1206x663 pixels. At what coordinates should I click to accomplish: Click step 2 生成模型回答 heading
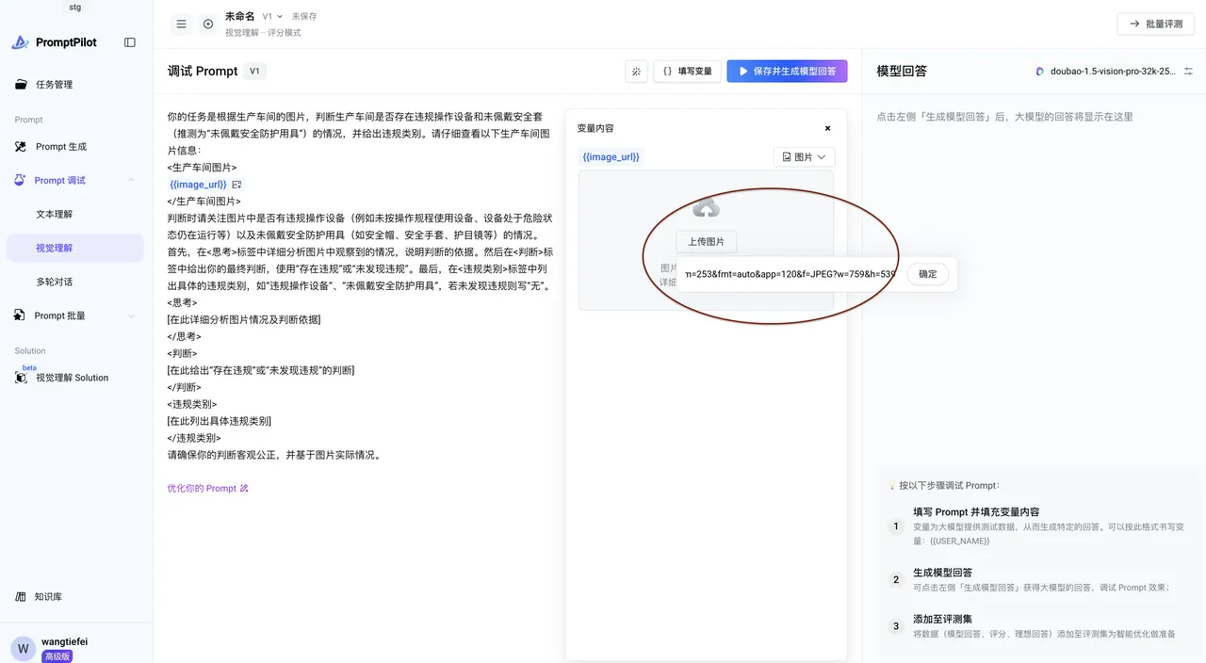tap(942, 573)
